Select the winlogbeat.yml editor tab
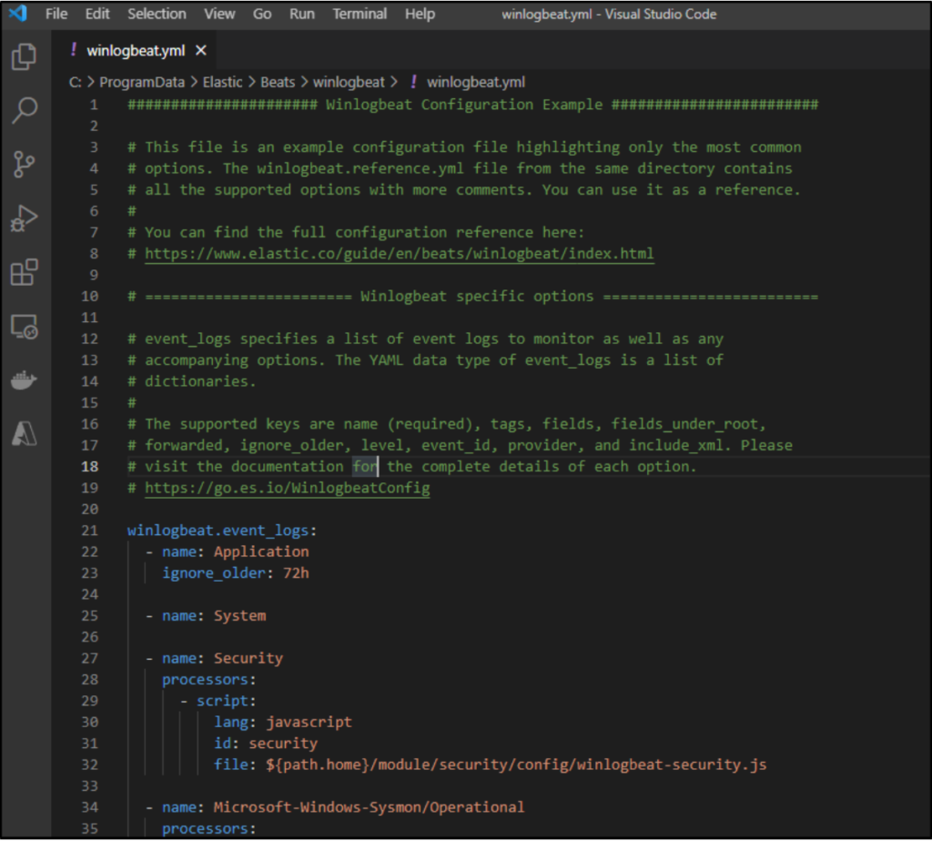 point(135,51)
